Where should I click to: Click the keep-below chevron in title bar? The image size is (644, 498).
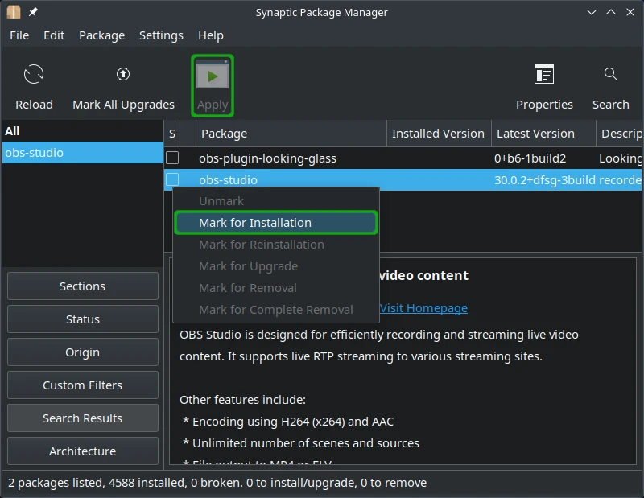click(592, 12)
